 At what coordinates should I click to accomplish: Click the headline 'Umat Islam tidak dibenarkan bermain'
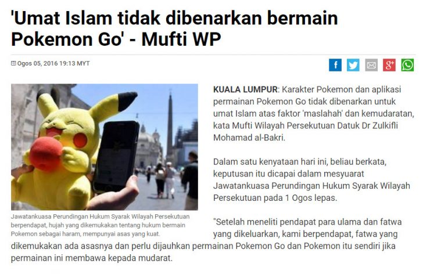(174, 19)
